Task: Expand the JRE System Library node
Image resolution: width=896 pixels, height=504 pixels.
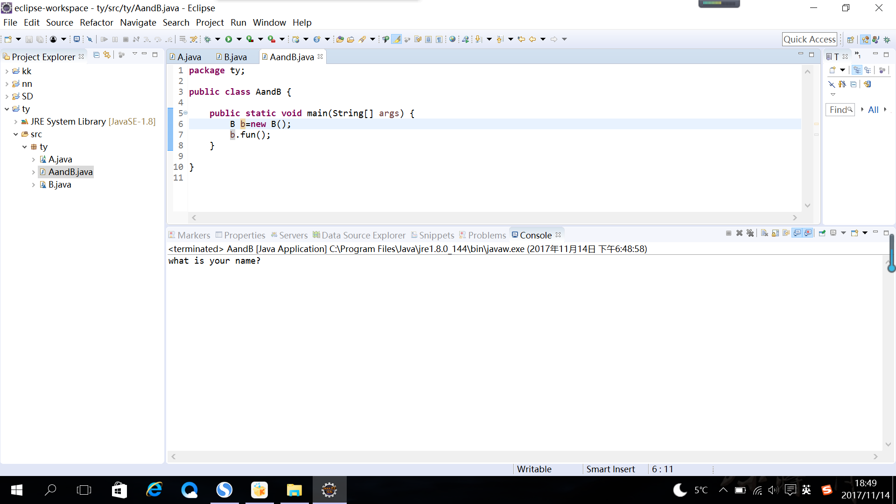Action: pos(15,122)
